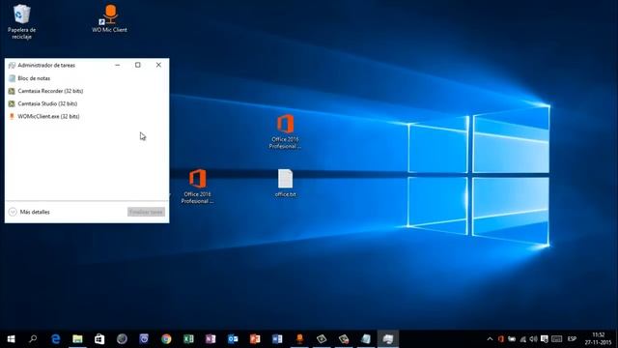Image resolution: width=618 pixels, height=348 pixels.
Task: Click the Office icon in system tray
Action: pyautogui.click(x=501, y=339)
